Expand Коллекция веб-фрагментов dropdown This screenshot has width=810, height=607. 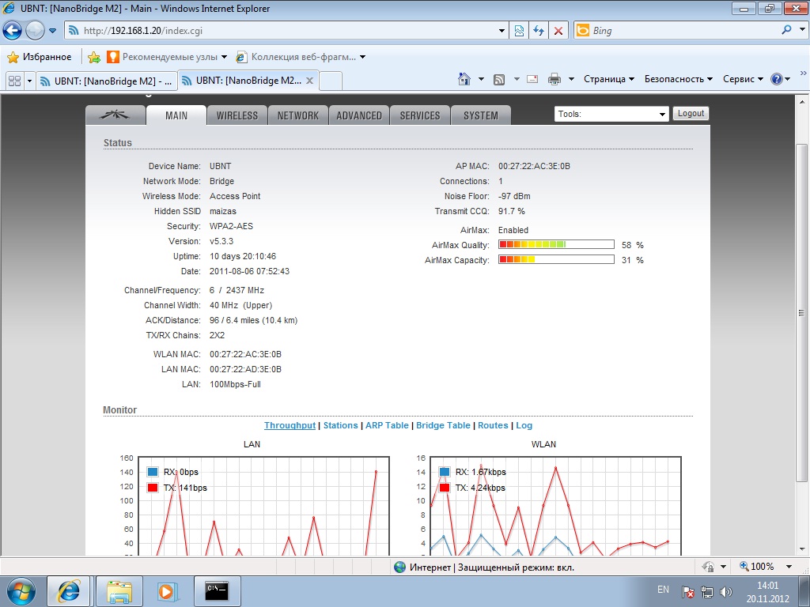point(362,57)
